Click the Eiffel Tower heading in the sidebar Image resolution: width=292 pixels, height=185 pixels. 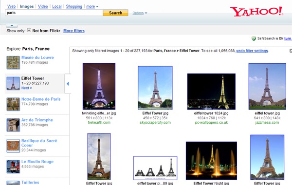(33, 78)
